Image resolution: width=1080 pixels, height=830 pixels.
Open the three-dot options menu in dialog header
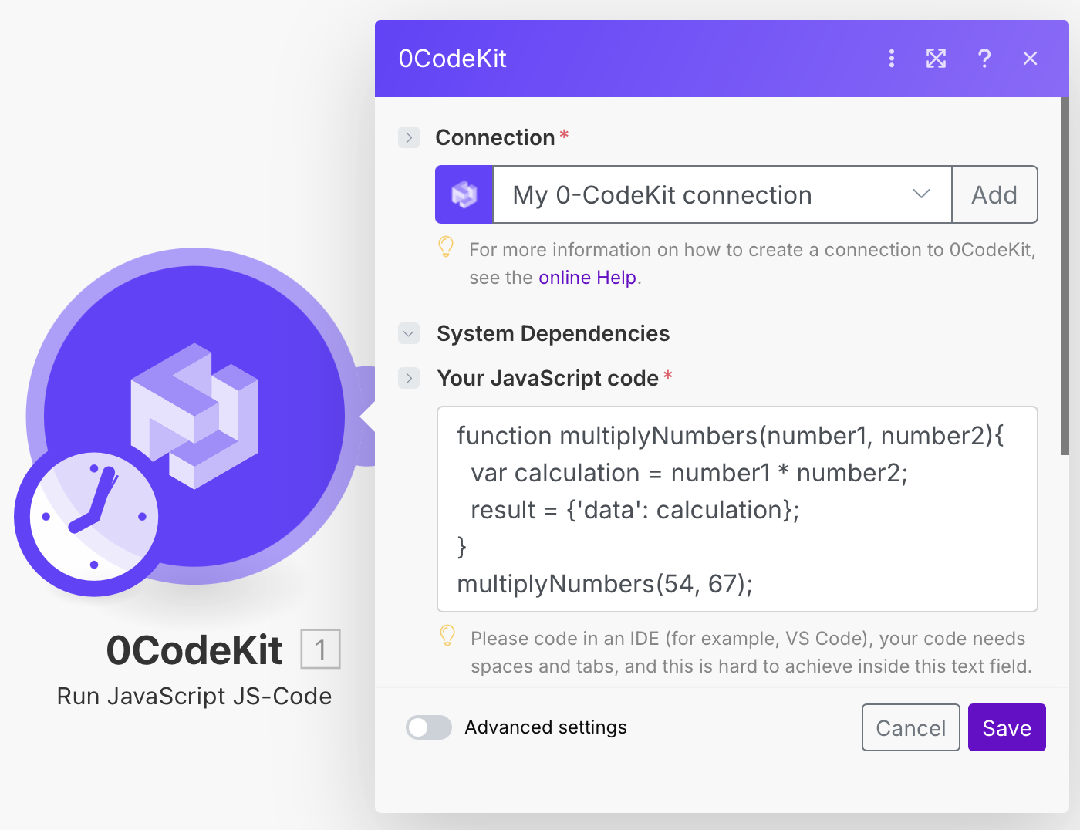pos(892,59)
